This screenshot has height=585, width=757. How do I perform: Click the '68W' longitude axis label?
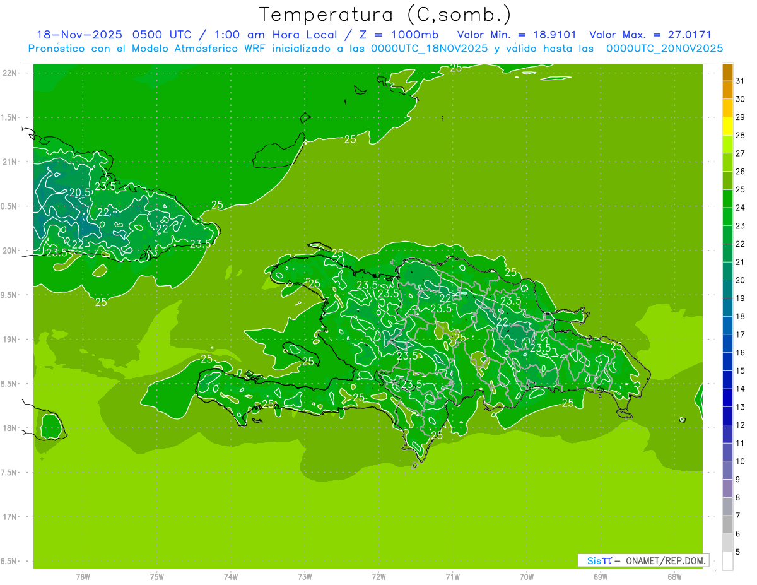click(x=674, y=576)
